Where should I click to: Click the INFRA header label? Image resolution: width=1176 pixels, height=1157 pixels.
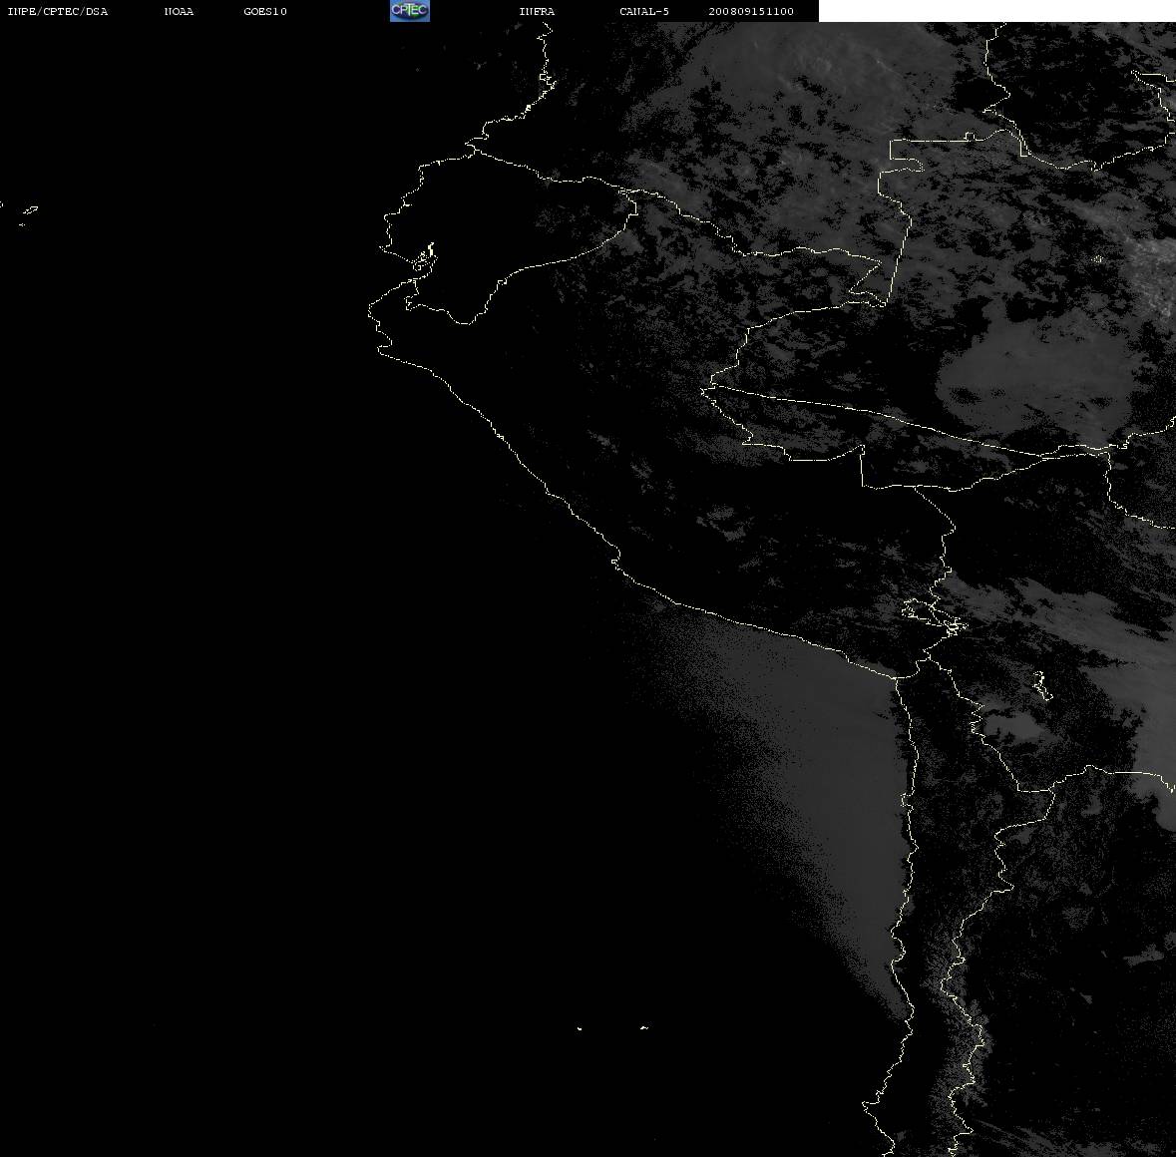(x=537, y=11)
